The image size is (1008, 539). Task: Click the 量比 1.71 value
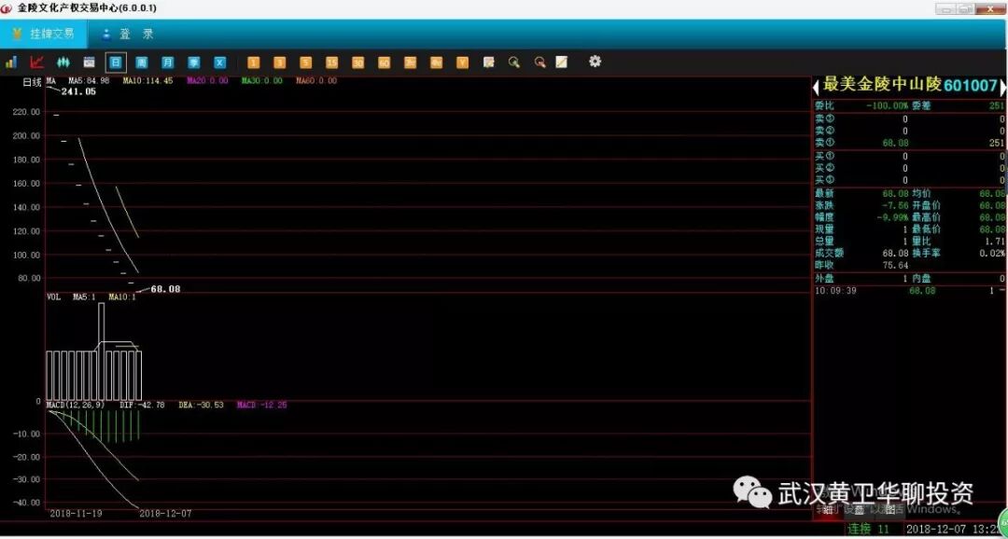996,242
